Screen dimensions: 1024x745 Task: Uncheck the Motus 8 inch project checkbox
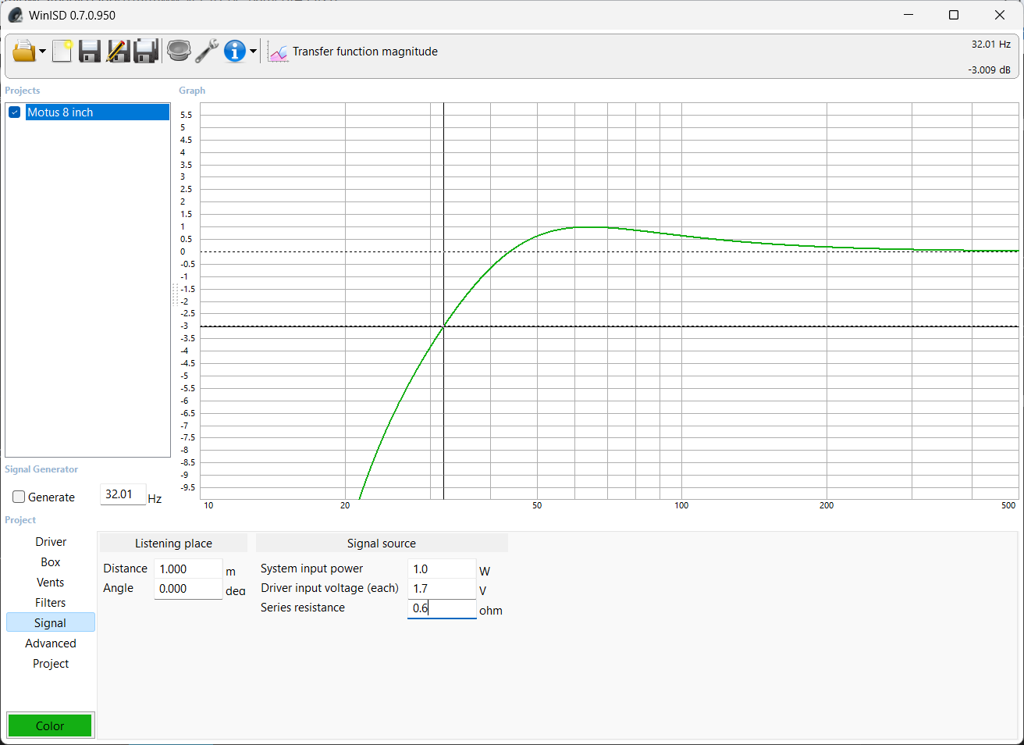(14, 112)
